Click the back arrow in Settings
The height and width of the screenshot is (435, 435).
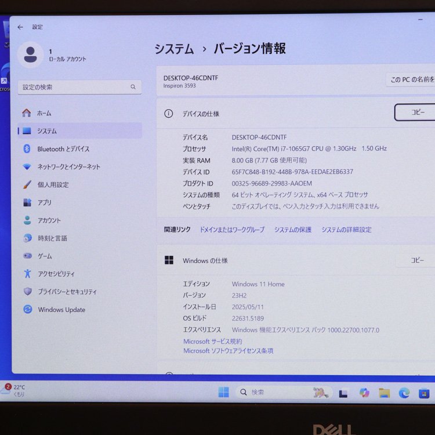pyautogui.click(x=20, y=27)
